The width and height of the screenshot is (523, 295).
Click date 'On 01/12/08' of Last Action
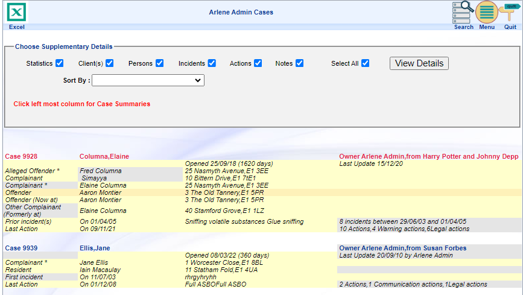coord(97,284)
